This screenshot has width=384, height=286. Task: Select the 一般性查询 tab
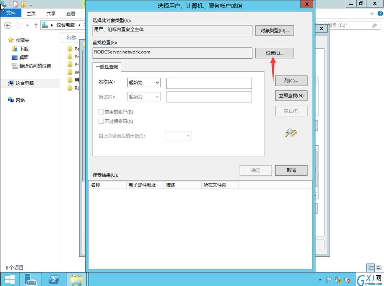coord(107,67)
